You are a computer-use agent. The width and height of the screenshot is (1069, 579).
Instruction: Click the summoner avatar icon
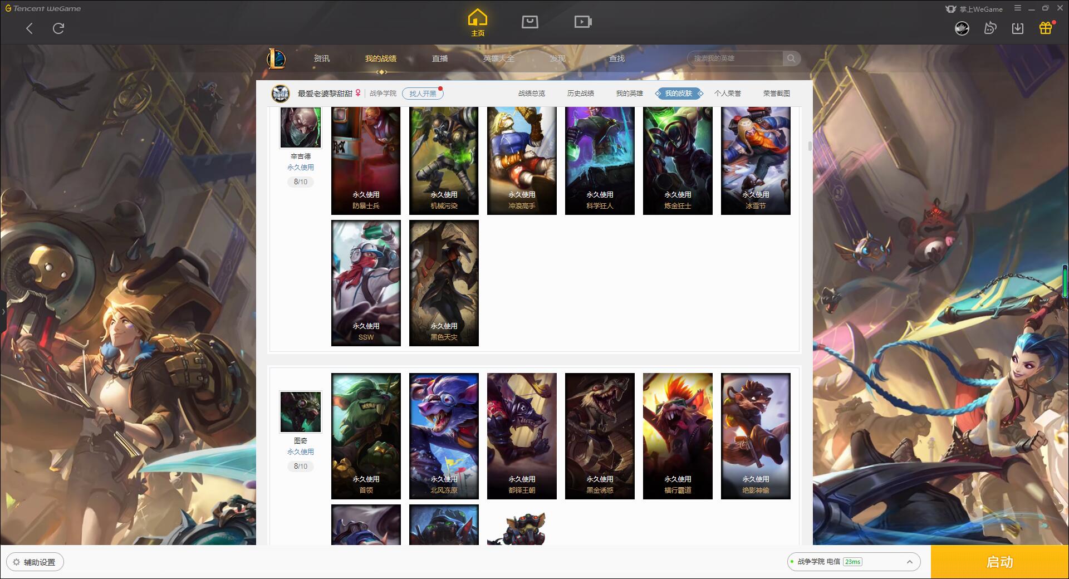pos(281,94)
